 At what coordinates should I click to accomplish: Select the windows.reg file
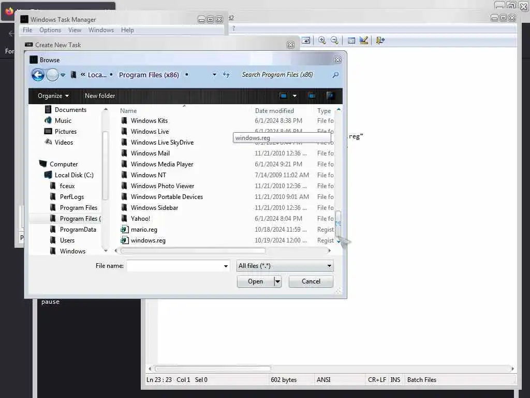148,240
